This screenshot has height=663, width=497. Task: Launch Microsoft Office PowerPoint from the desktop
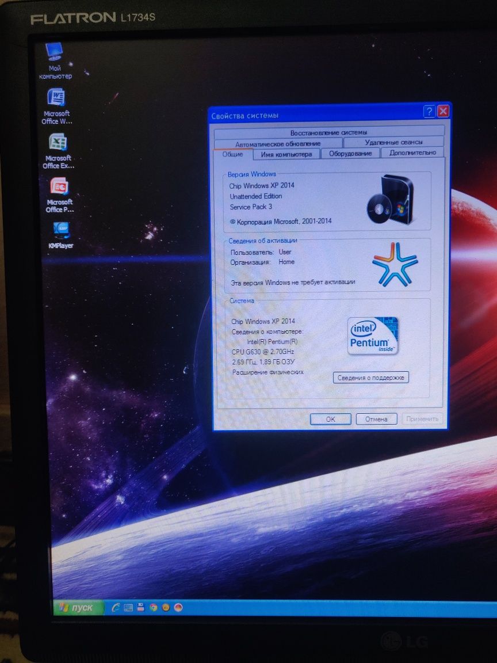60,195
